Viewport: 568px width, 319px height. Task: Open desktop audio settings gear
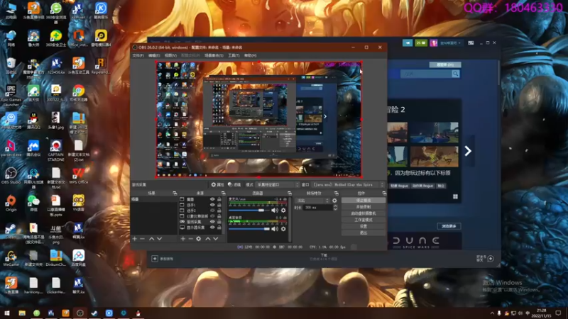point(283,228)
